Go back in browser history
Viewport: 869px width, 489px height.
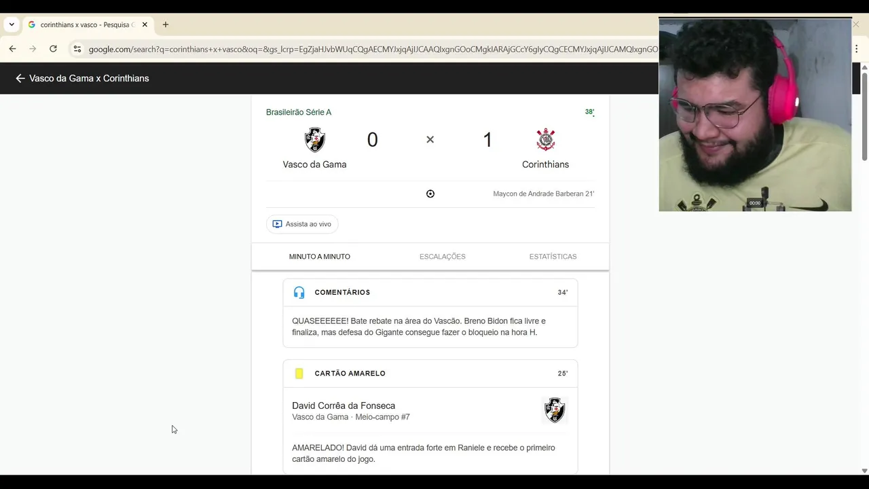(12, 49)
